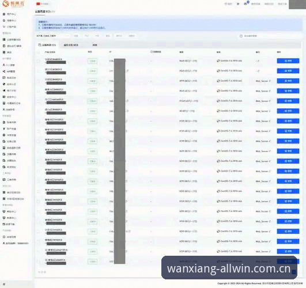Click the CentOS icon in the first row
306x288 pixels.
tap(218, 61)
